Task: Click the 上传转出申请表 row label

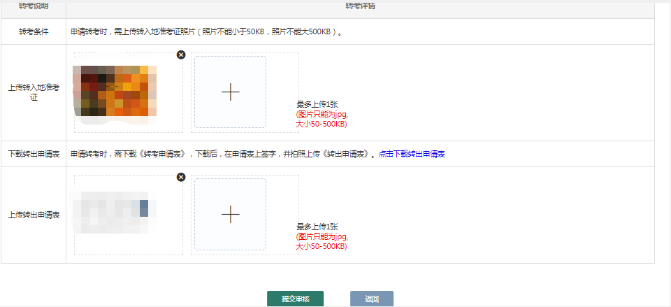Action: (34, 215)
